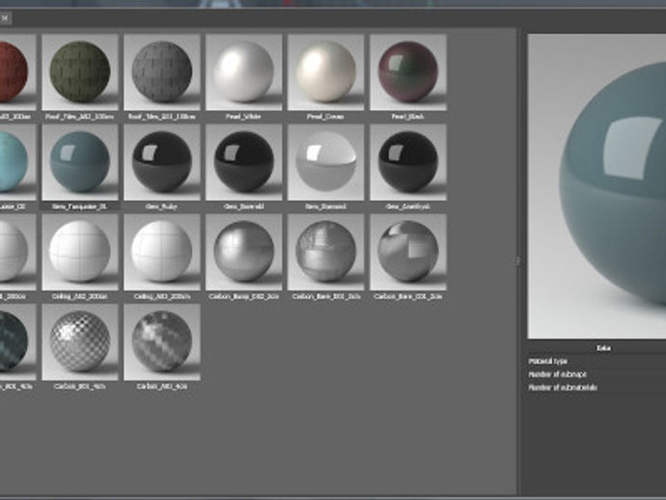
Task: Choose the checkered Carbon_B01 weave sphere
Action: point(80,342)
